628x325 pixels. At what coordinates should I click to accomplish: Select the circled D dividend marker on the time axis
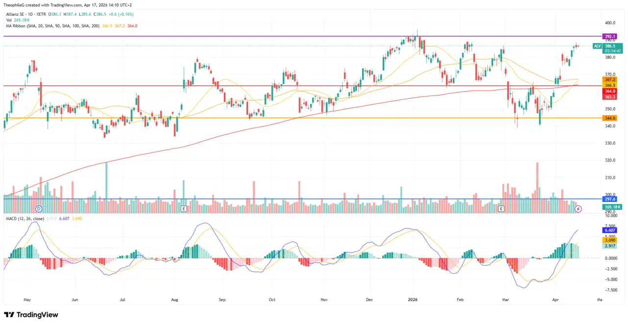(38, 209)
